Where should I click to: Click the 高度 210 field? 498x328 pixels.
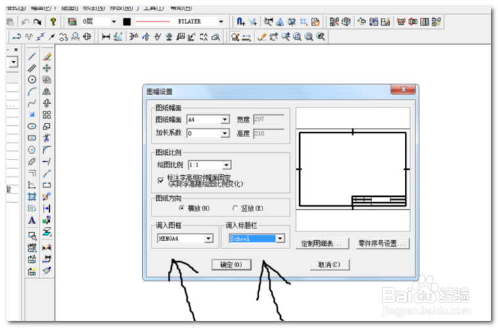coord(269,133)
